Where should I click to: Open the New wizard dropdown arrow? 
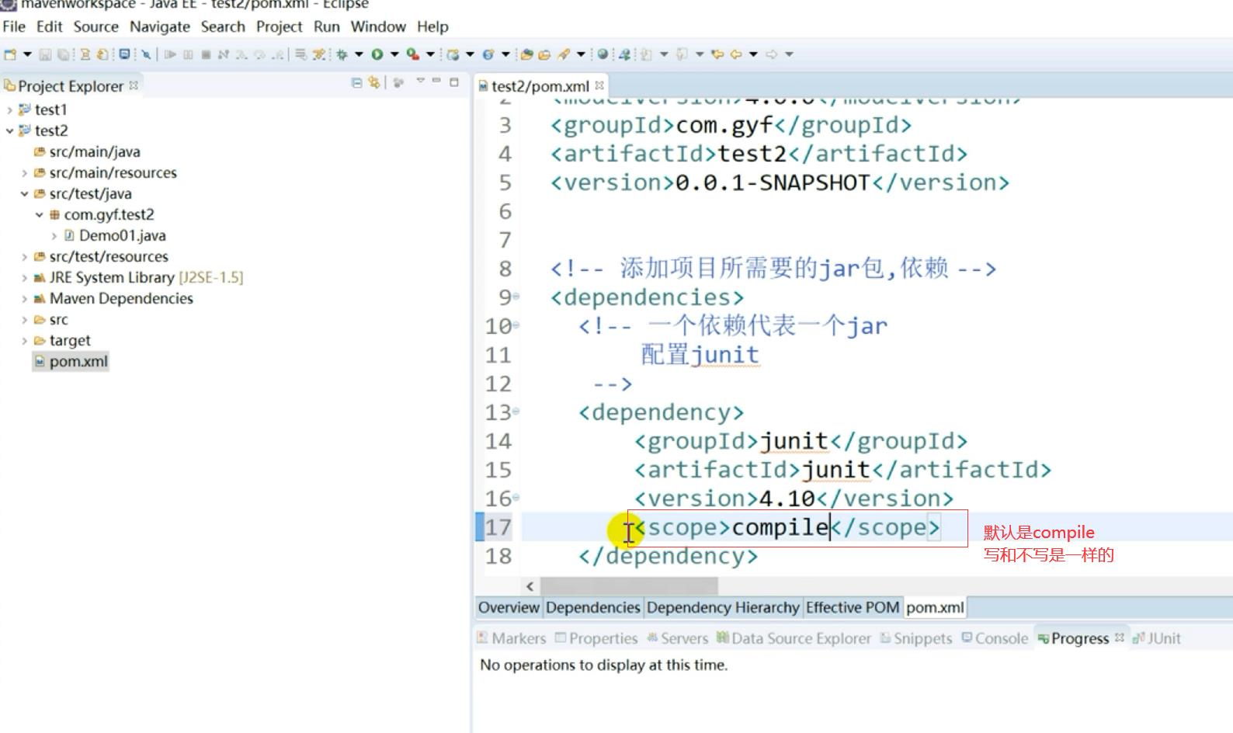(27, 54)
